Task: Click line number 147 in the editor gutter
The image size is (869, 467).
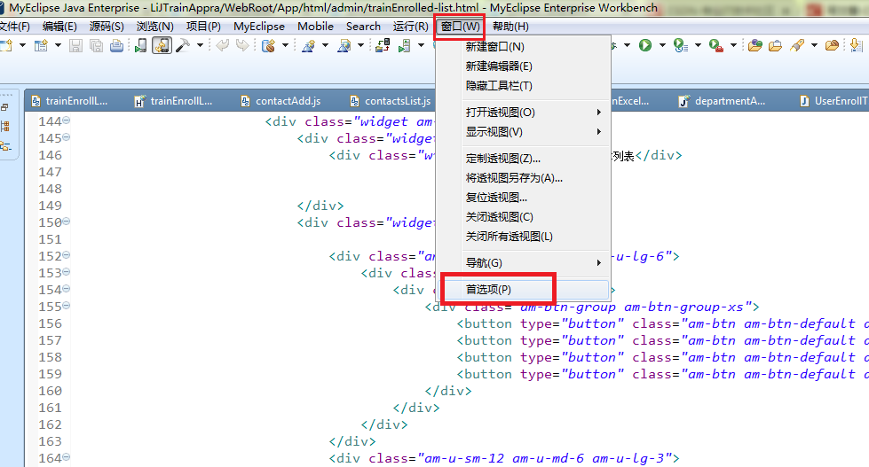Action: [x=50, y=172]
